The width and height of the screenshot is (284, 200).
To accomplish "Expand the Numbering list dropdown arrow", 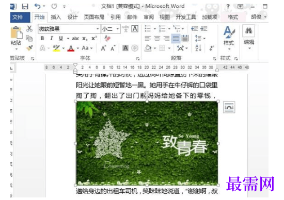I will click(169, 28).
